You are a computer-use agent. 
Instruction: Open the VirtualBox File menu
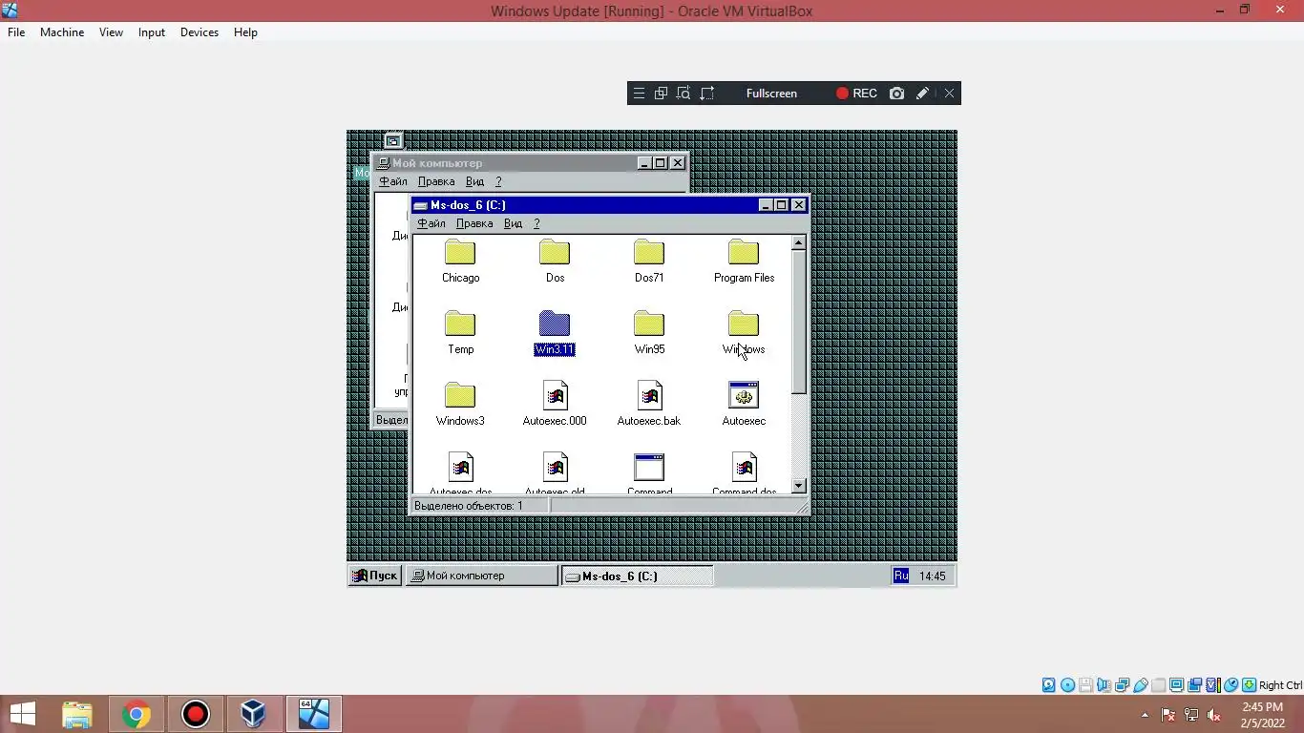tap(16, 32)
